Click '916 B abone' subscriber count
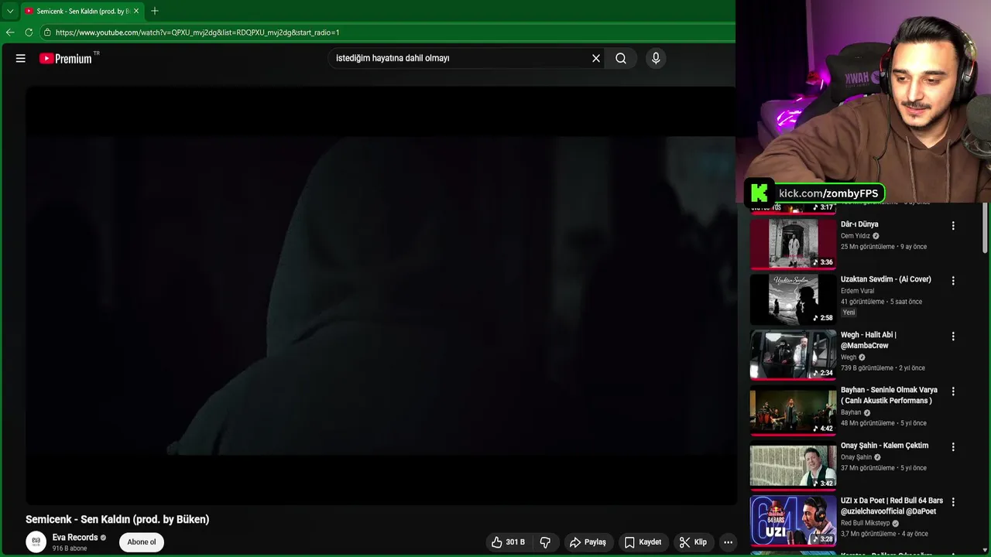 point(70,548)
